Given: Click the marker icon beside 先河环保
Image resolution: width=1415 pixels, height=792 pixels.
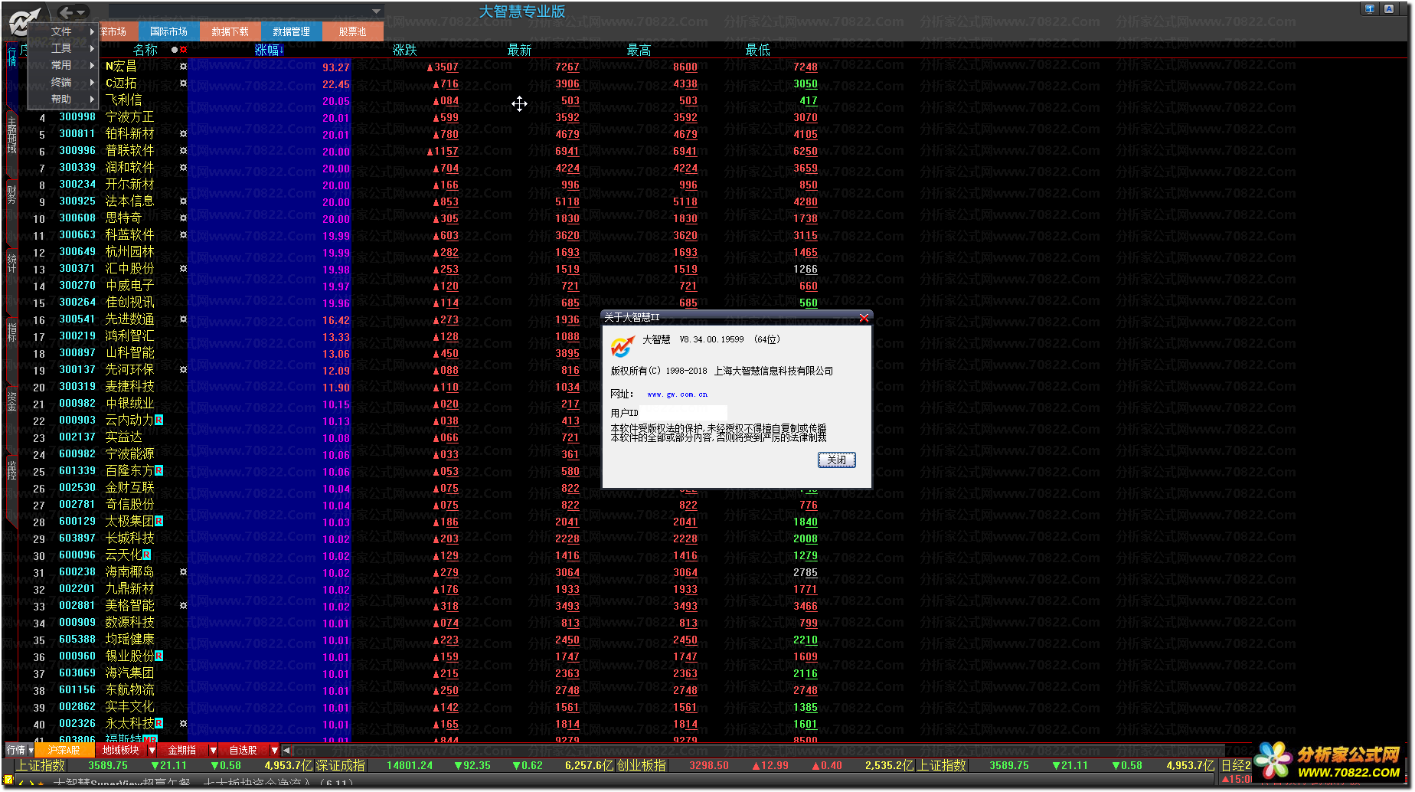Looking at the screenshot, I should (x=183, y=370).
